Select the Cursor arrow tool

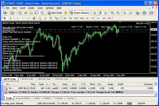(5, 18)
